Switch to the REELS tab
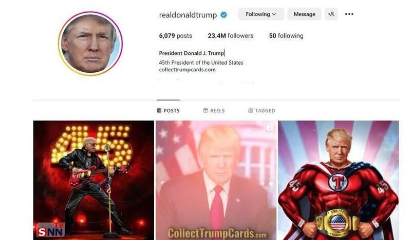The height and width of the screenshot is (240, 411). (214, 110)
